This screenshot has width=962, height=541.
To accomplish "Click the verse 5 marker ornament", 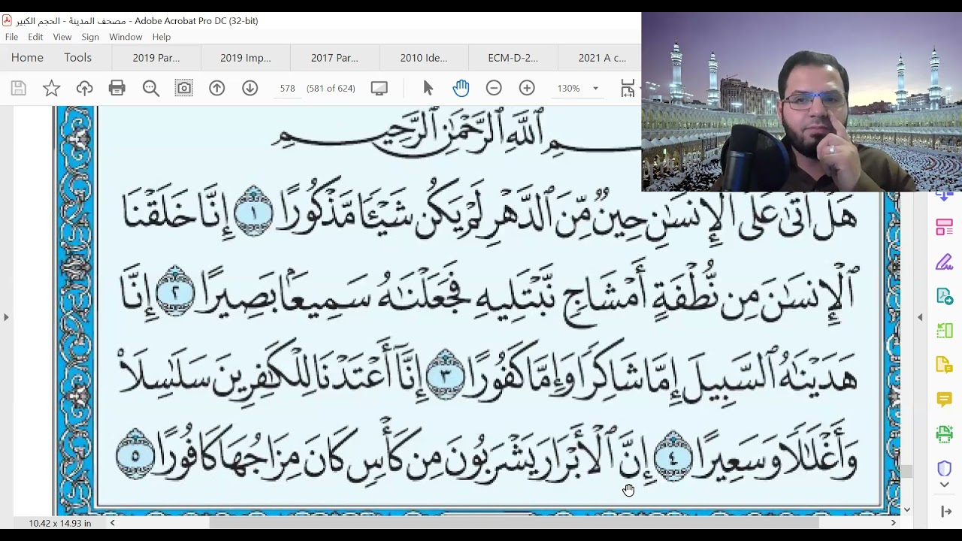I will 135,454.
